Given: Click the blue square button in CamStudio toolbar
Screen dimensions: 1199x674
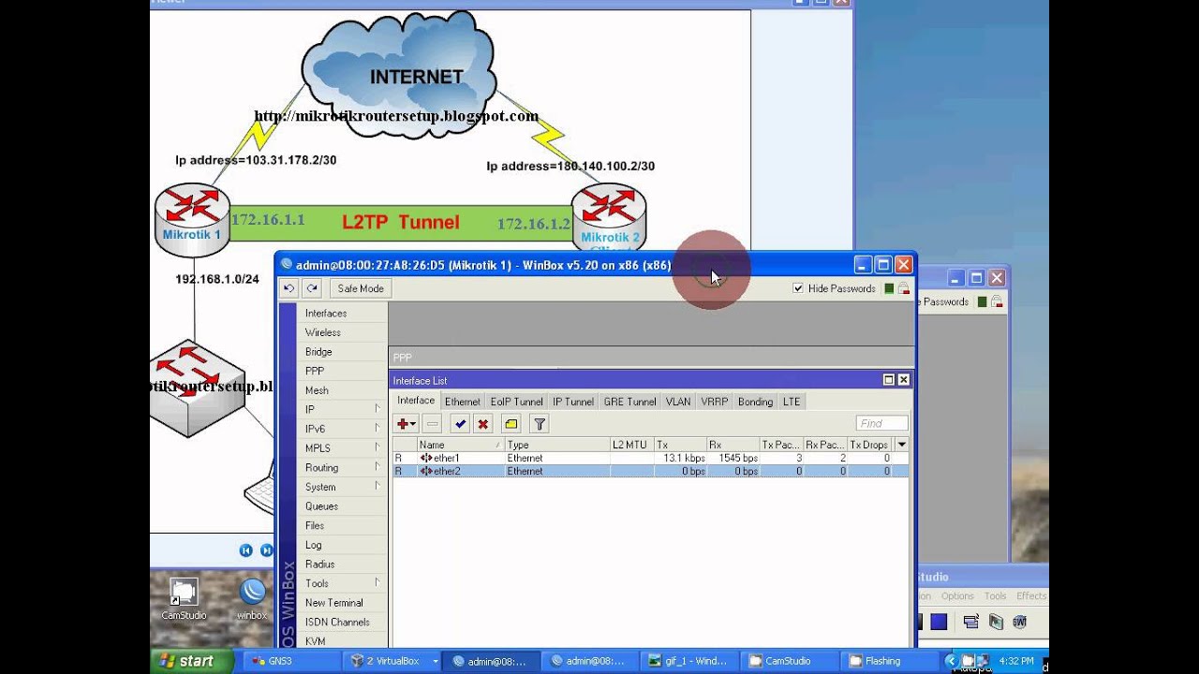Looking at the screenshot, I should (x=939, y=622).
